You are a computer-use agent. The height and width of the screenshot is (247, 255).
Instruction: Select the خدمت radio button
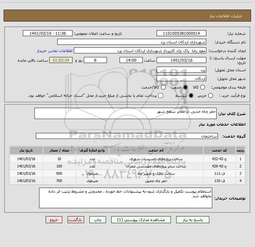[x=185, y=87]
